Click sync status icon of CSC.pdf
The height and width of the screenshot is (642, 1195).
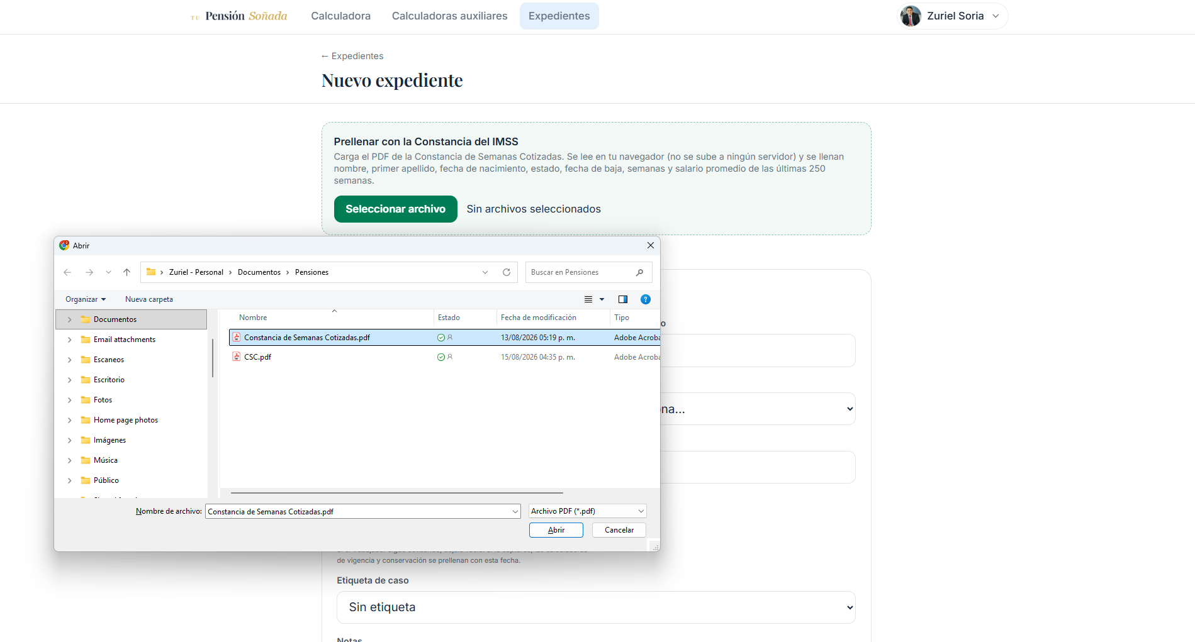(441, 357)
